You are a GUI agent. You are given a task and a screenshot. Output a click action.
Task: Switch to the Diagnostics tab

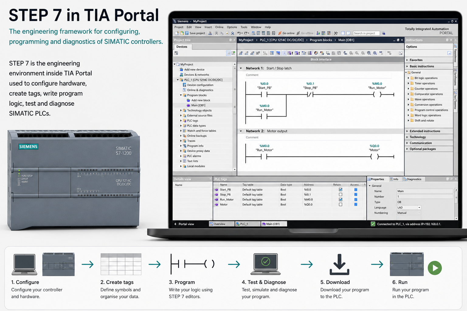coord(414,179)
